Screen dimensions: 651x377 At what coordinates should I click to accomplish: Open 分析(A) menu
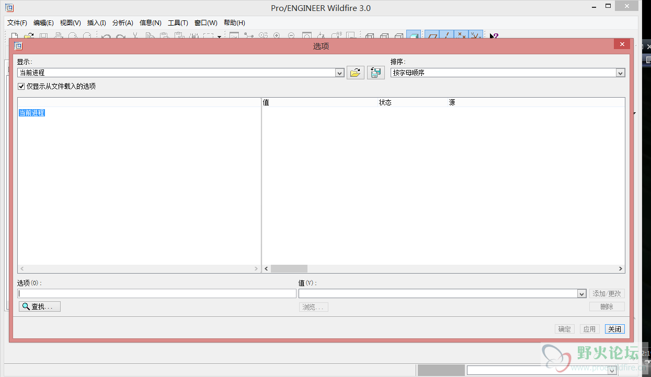pyautogui.click(x=123, y=23)
